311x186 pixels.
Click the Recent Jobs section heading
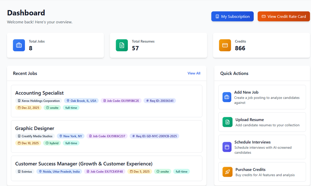click(x=25, y=73)
